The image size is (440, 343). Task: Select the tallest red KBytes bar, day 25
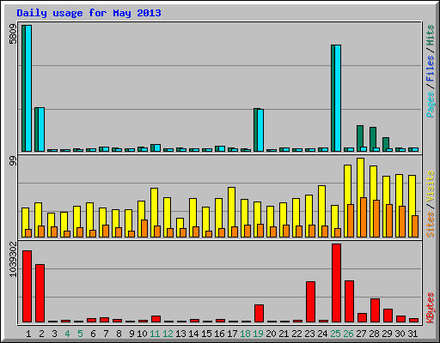(336, 283)
